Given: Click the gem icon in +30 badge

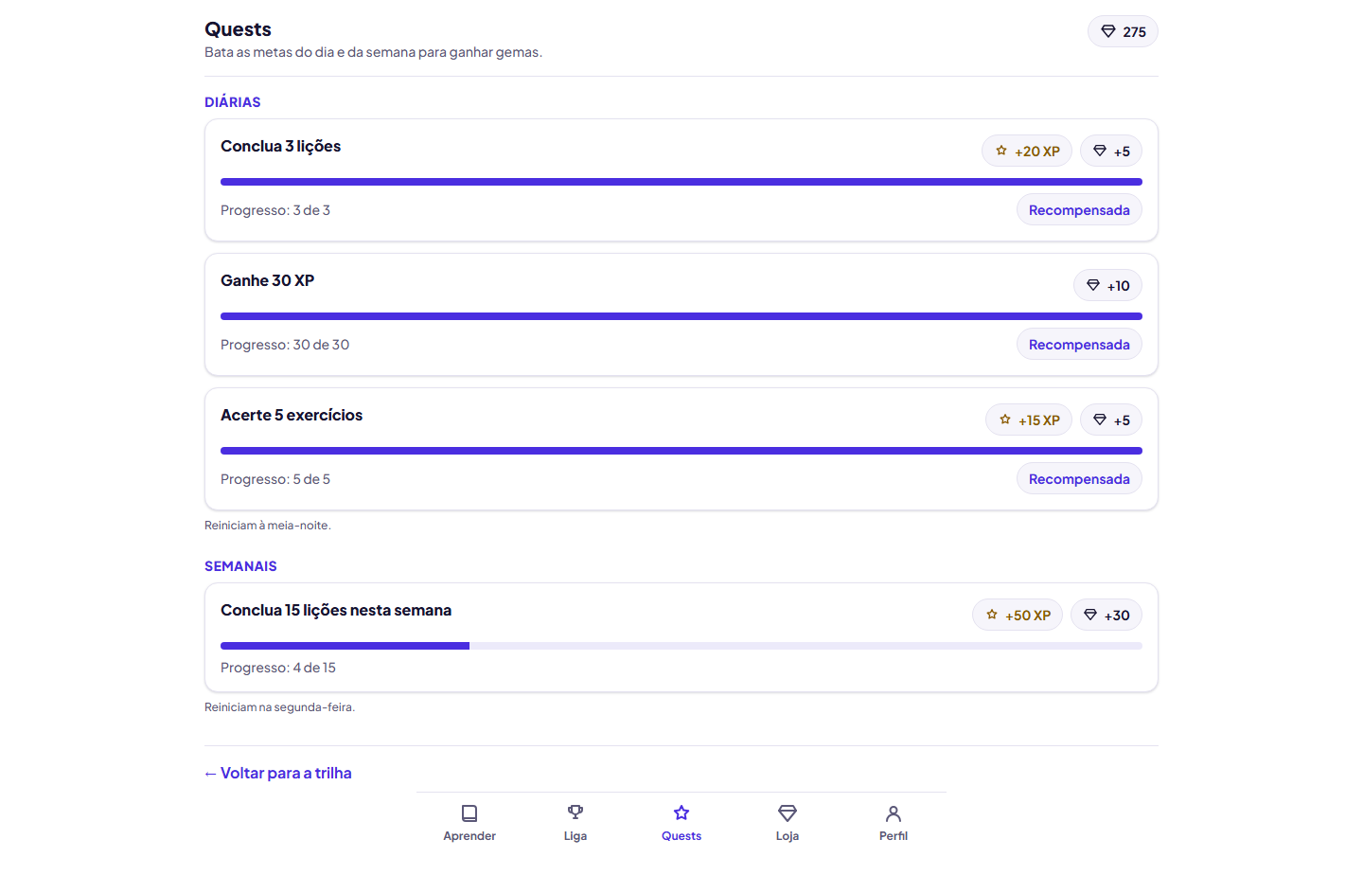Looking at the screenshot, I should point(1090,615).
